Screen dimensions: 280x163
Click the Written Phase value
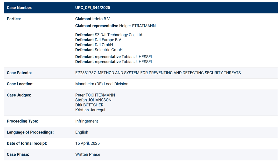[x=88, y=154]
